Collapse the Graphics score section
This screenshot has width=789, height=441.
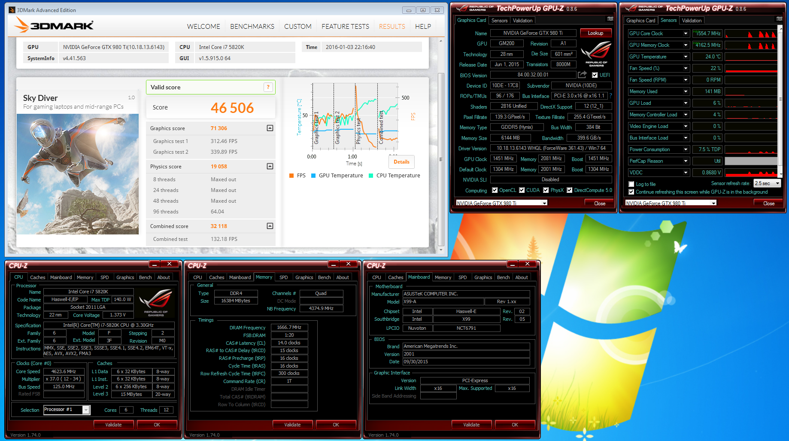coord(270,128)
